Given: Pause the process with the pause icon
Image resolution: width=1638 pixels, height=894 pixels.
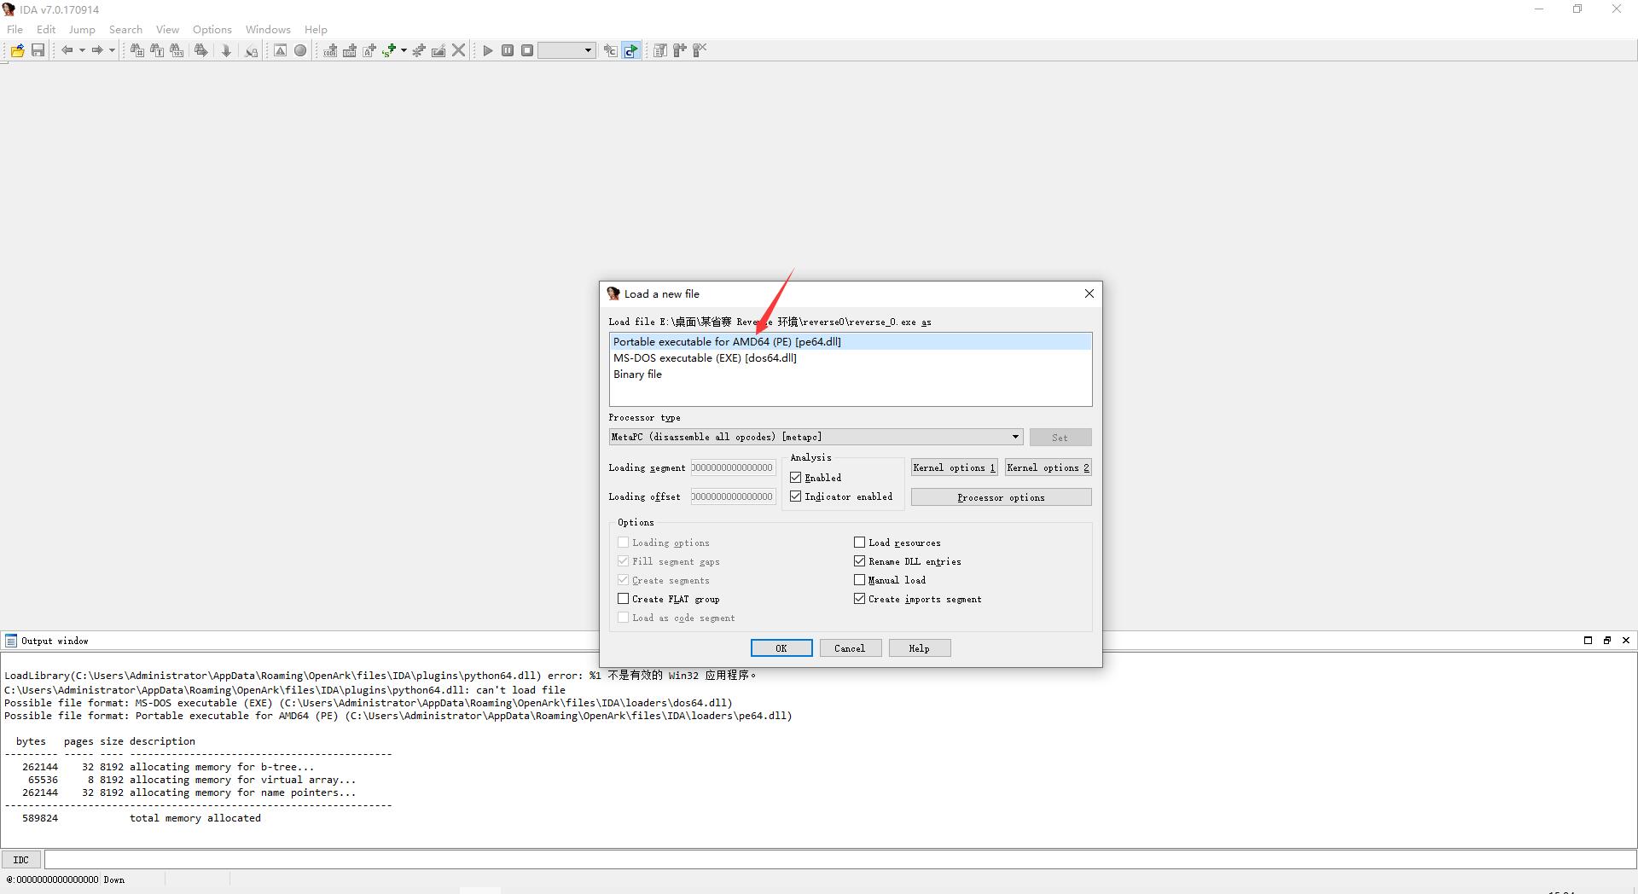Looking at the screenshot, I should coord(508,50).
